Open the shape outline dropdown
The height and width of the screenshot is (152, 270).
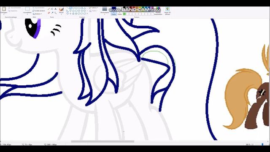[94, 8]
